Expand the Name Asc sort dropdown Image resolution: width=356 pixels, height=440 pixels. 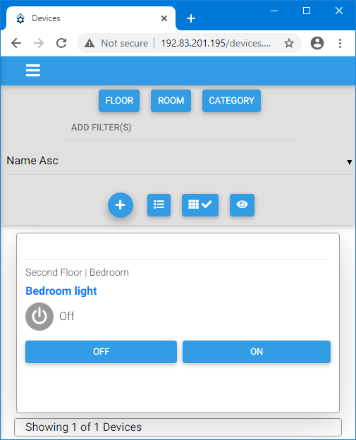180,161
